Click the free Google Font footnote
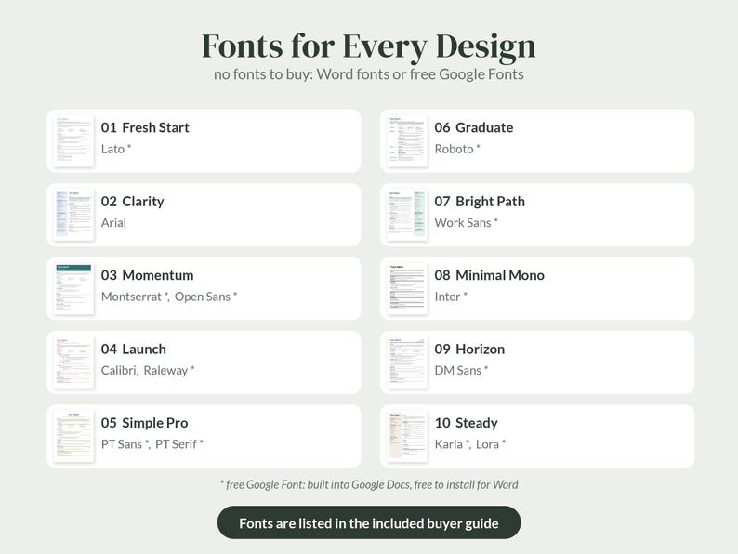Image resolution: width=738 pixels, height=554 pixels. pos(369,485)
